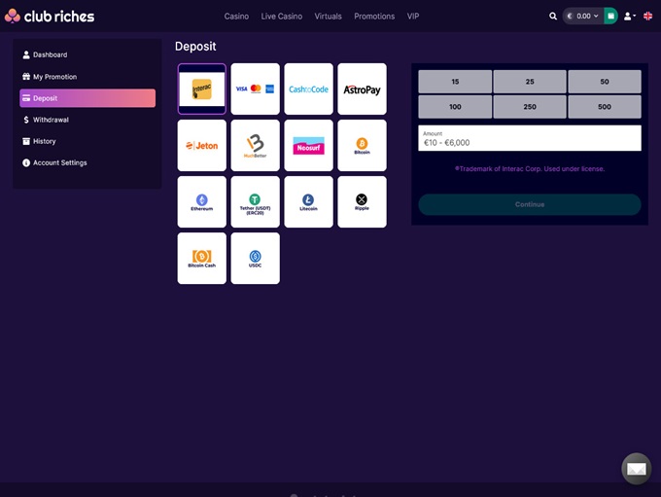Open language selector UK flag

click(648, 17)
